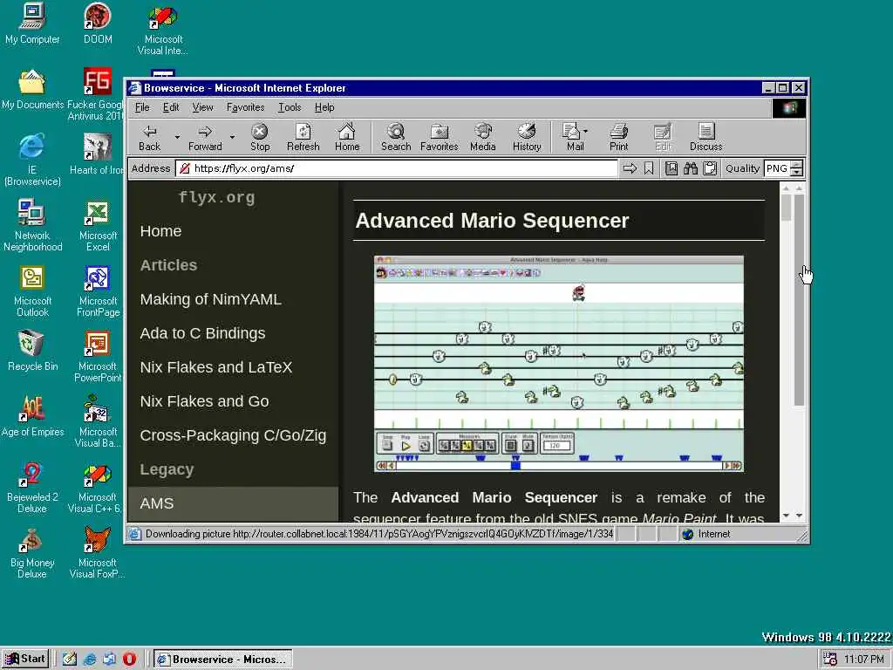This screenshot has width=893, height=670.
Task: Refresh the current page
Action: [303, 137]
